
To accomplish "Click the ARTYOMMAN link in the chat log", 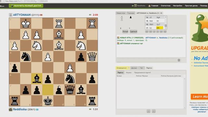I will pyautogui.click(x=150, y=38).
